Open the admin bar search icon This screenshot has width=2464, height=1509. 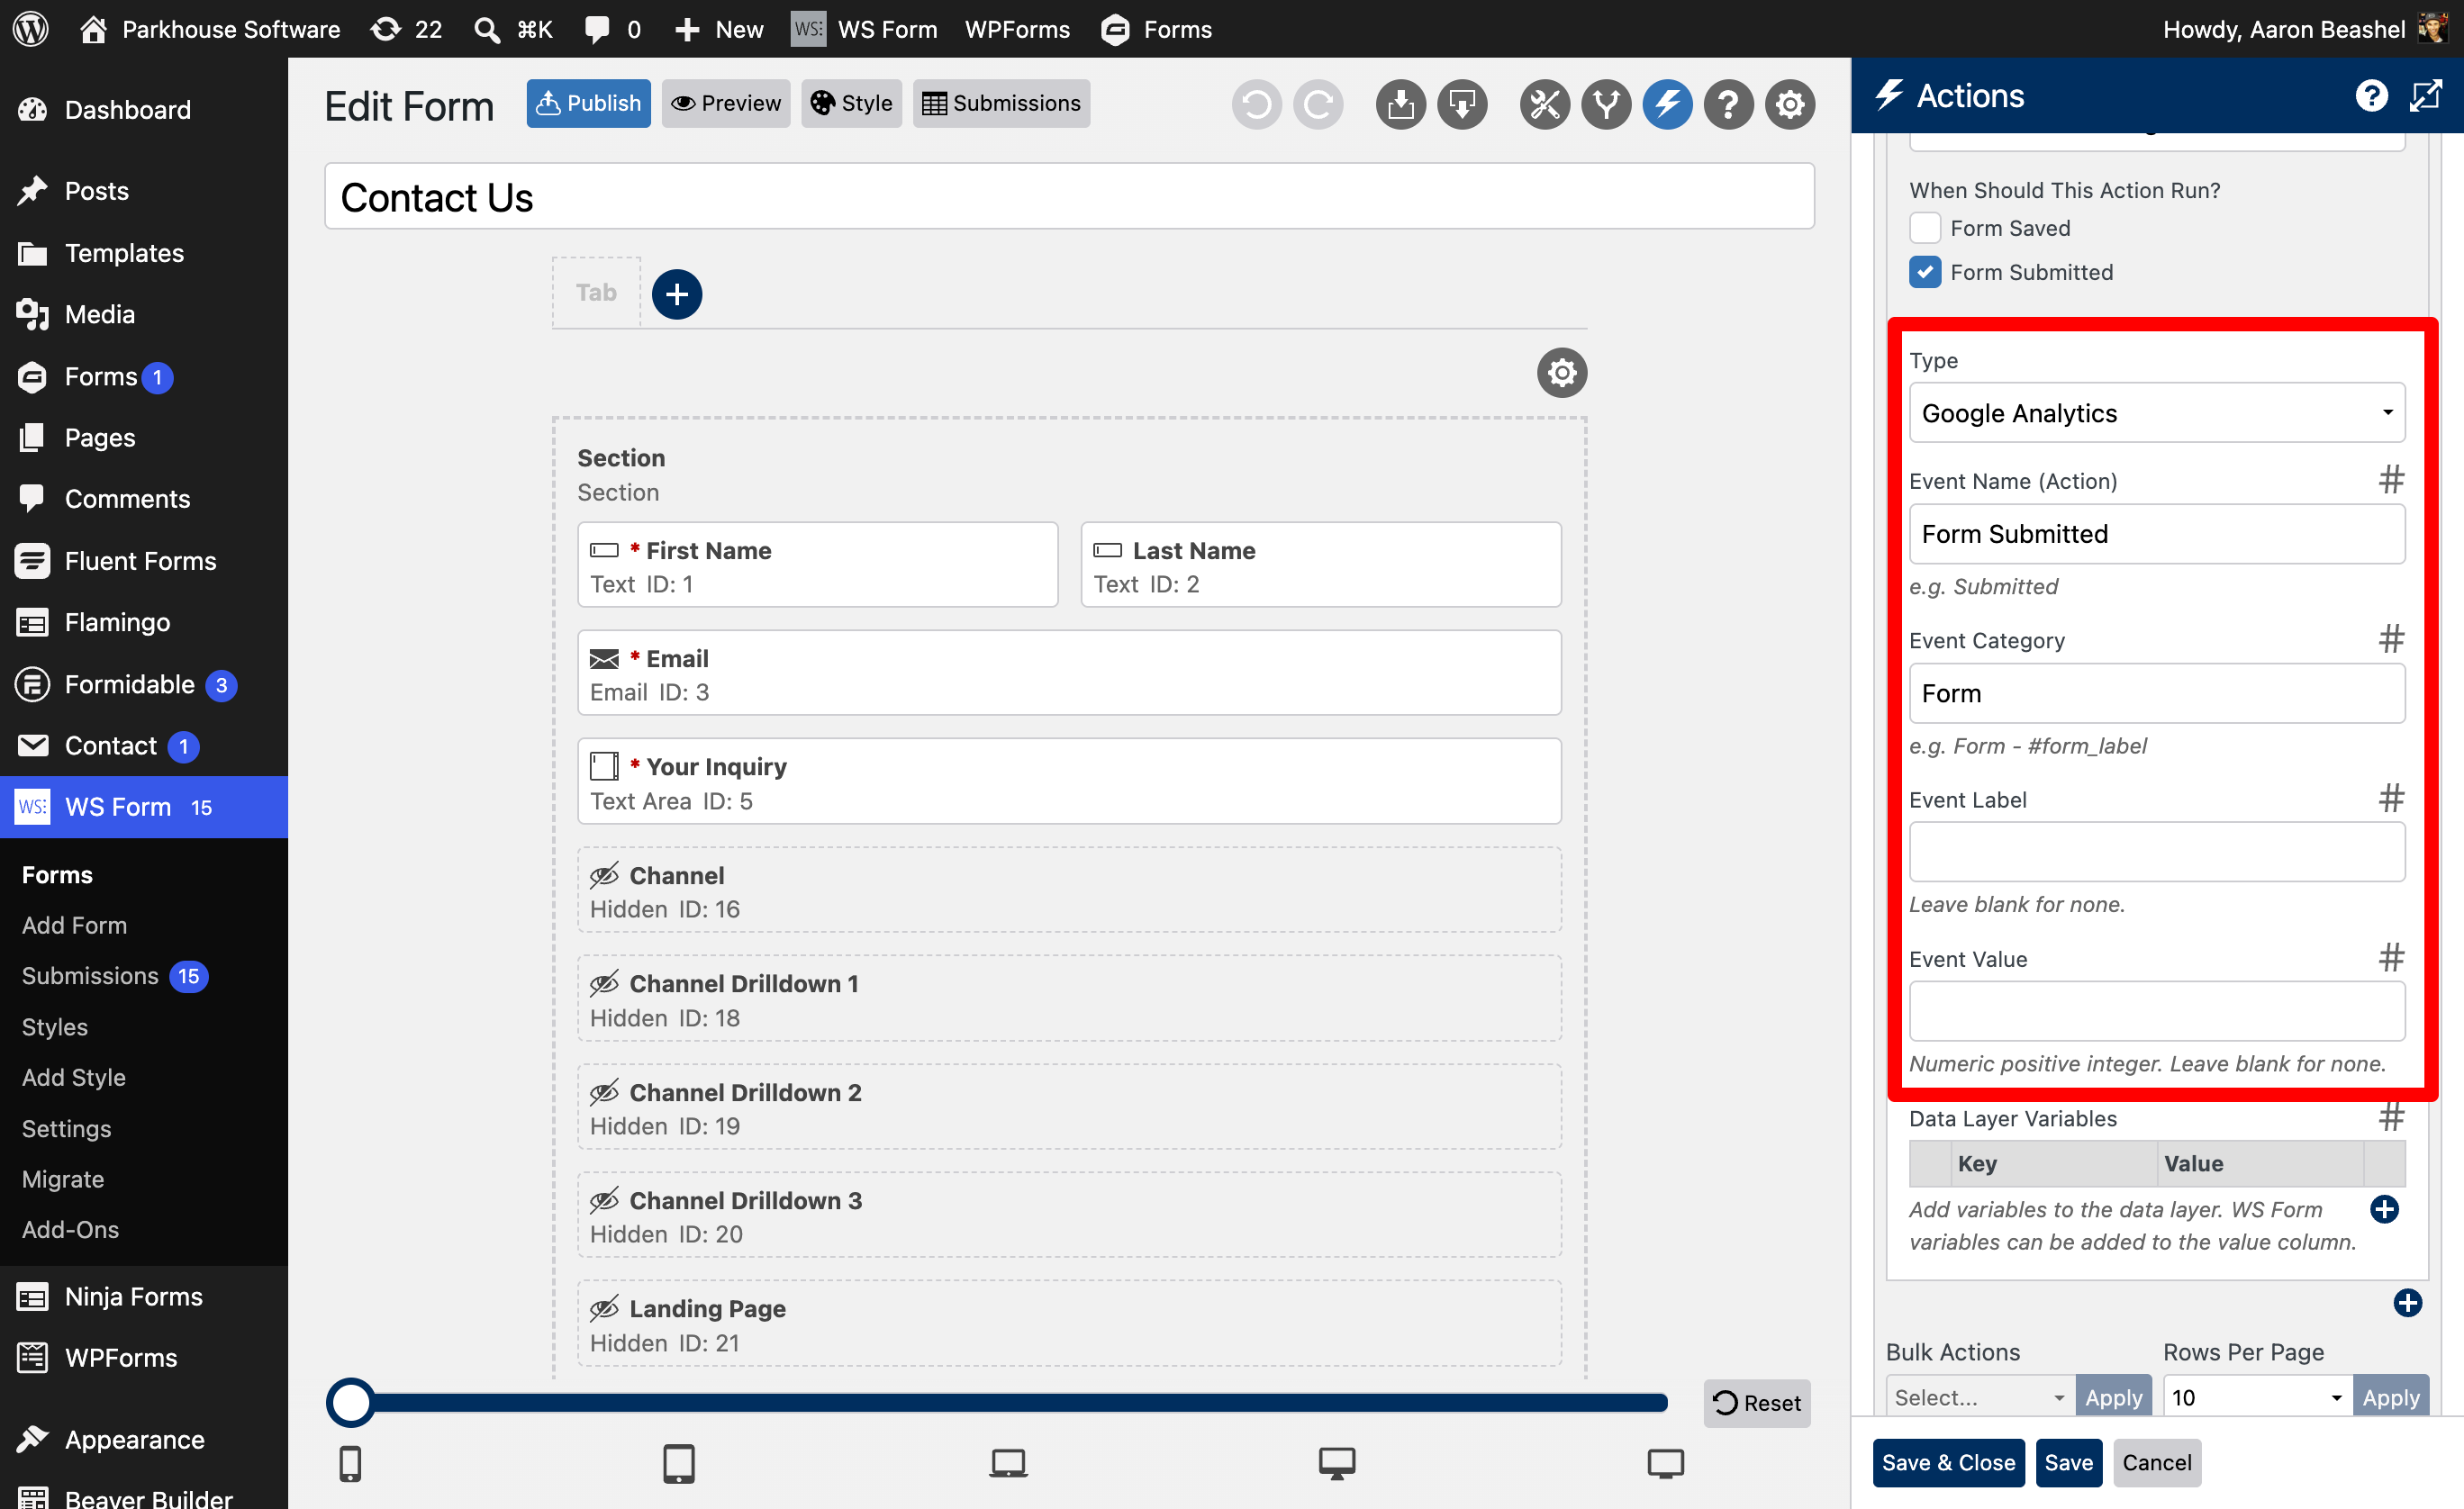pyautogui.click(x=486, y=29)
